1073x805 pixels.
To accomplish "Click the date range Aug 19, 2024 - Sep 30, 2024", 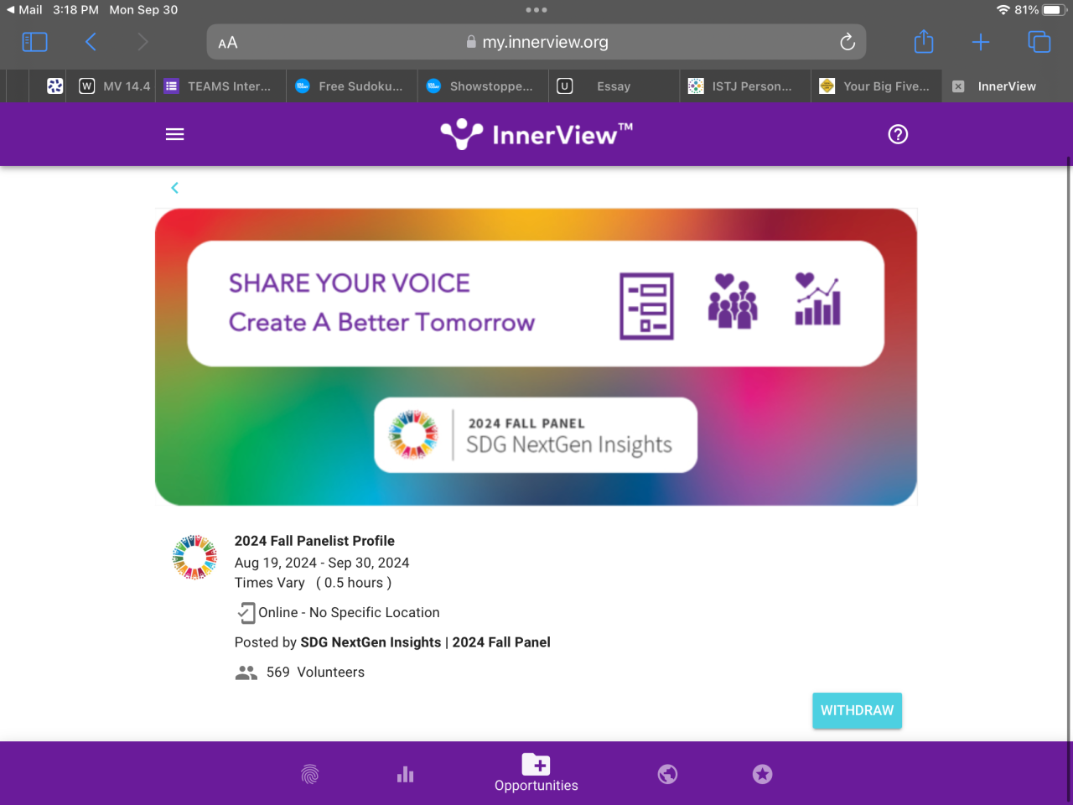I will 322,563.
